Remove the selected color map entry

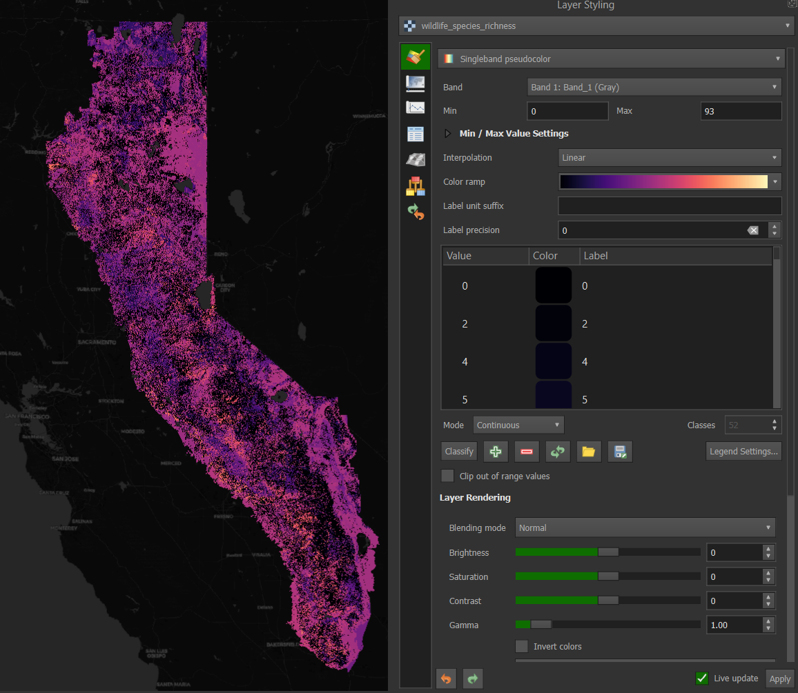click(527, 451)
